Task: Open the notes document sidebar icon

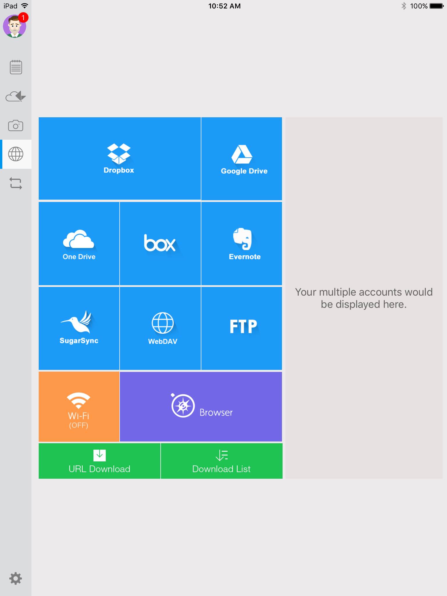Action: 16,67
